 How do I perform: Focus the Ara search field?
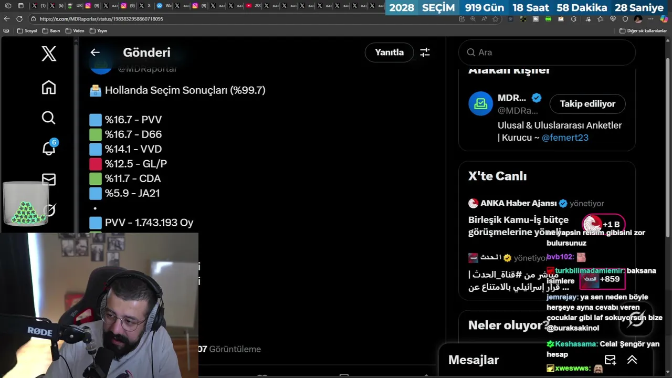(x=547, y=52)
